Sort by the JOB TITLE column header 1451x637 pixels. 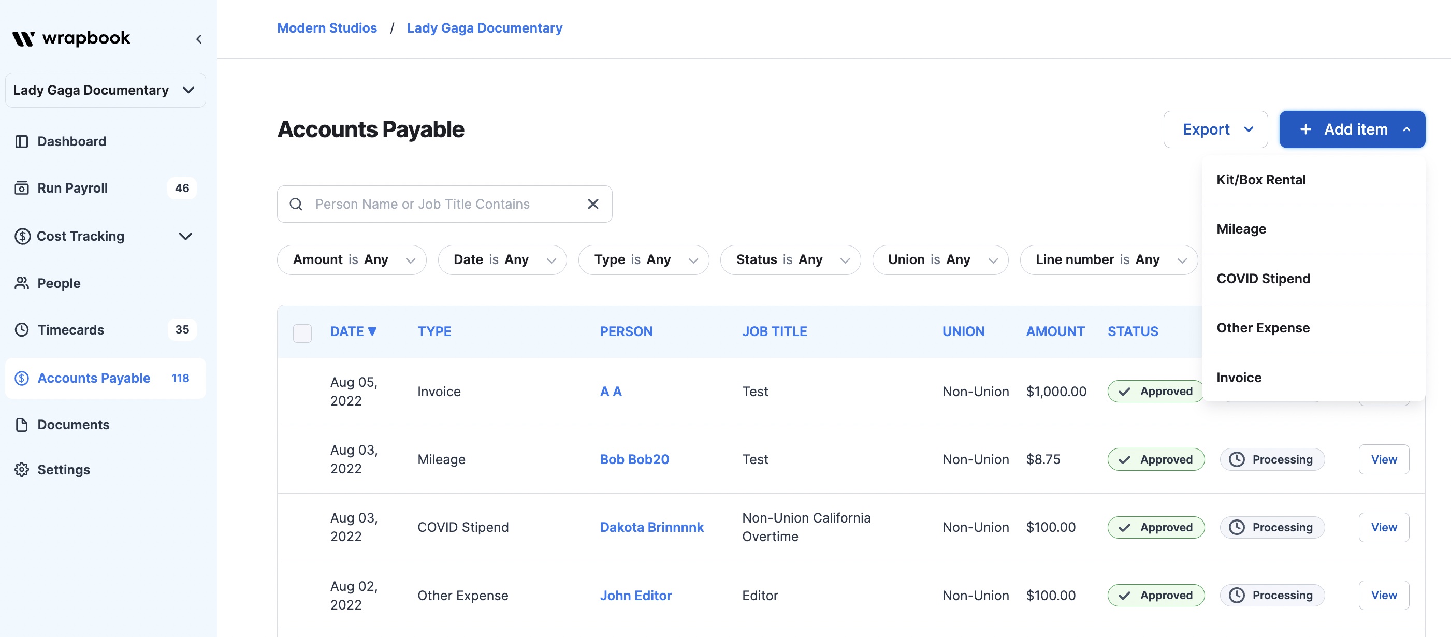[x=775, y=331]
